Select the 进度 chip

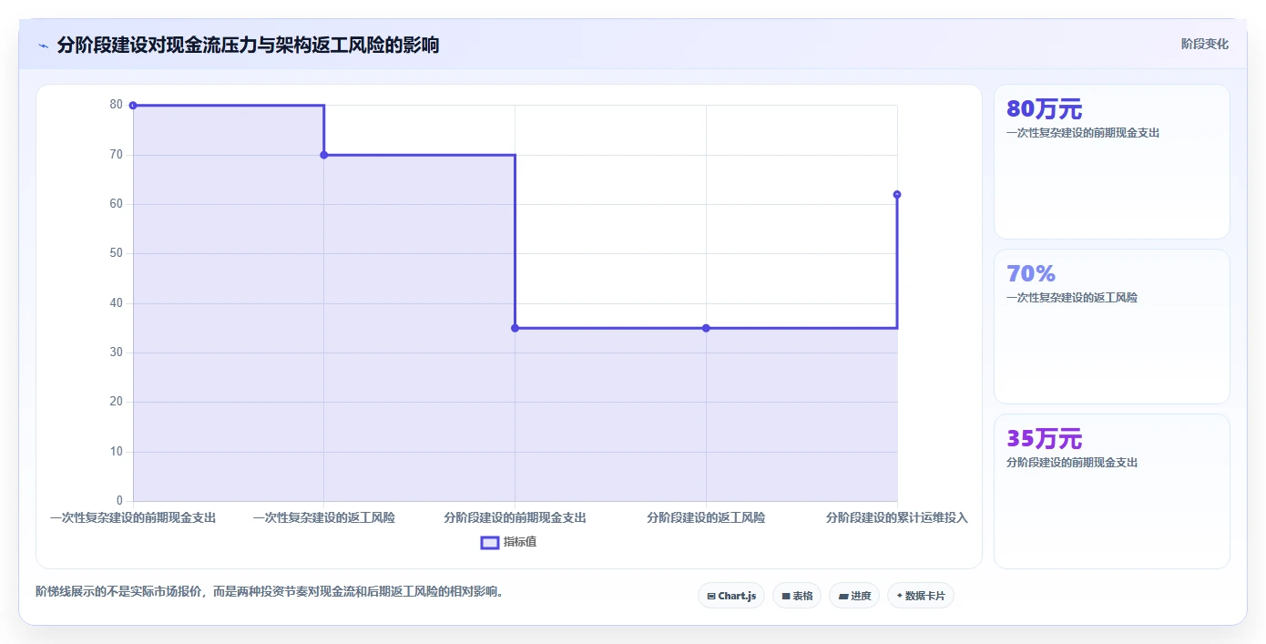pyautogui.click(x=854, y=596)
